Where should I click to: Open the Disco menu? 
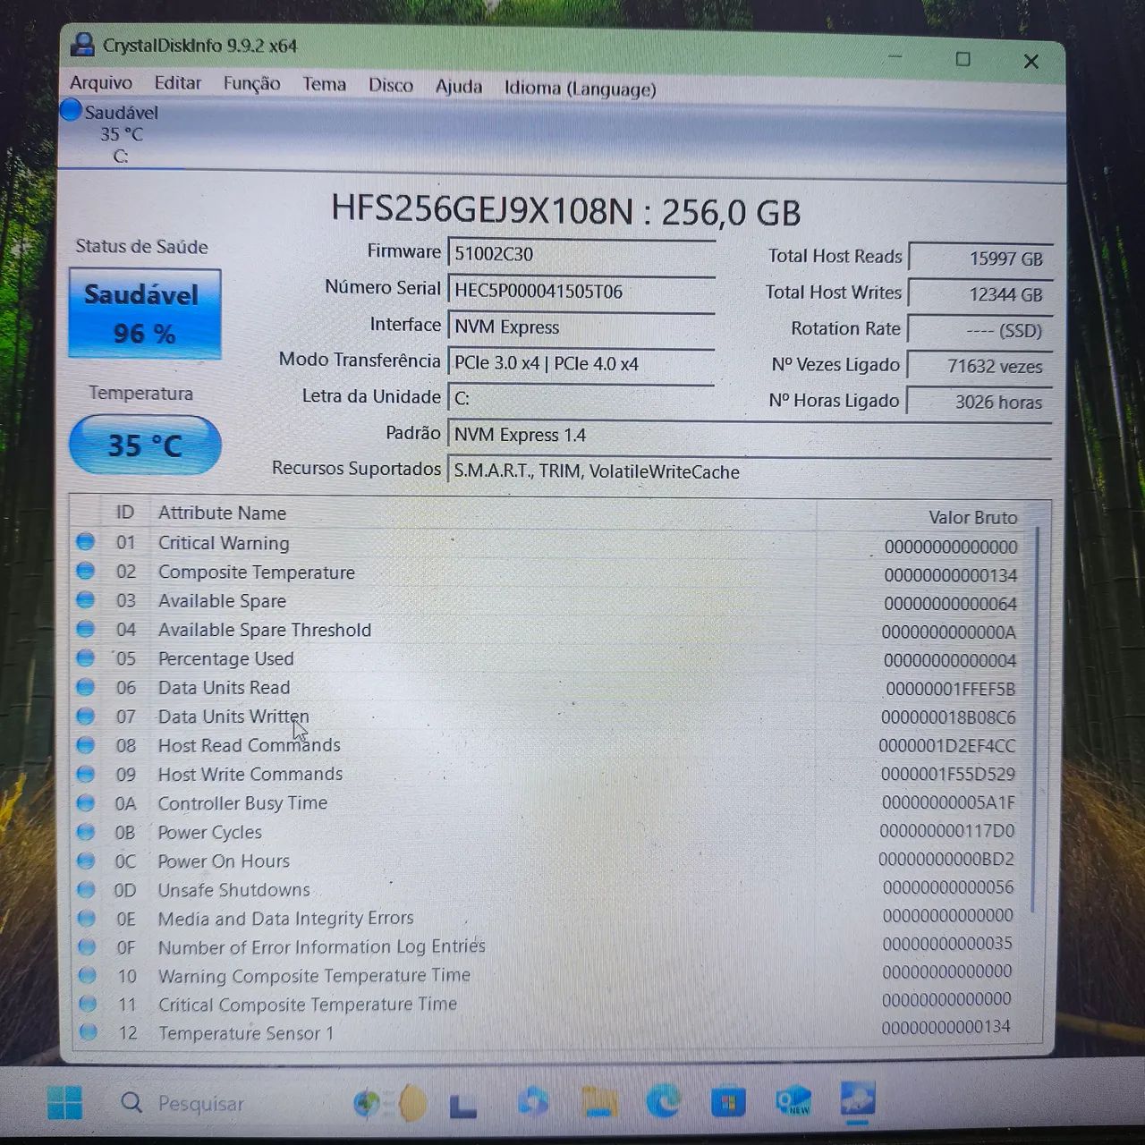(391, 85)
